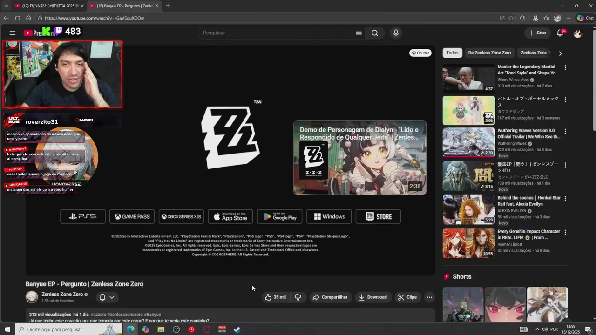Switch to the first TGA 2025 browser tab
Image resolution: width=596 pixels, height=335 pixels.
[49, 6]
